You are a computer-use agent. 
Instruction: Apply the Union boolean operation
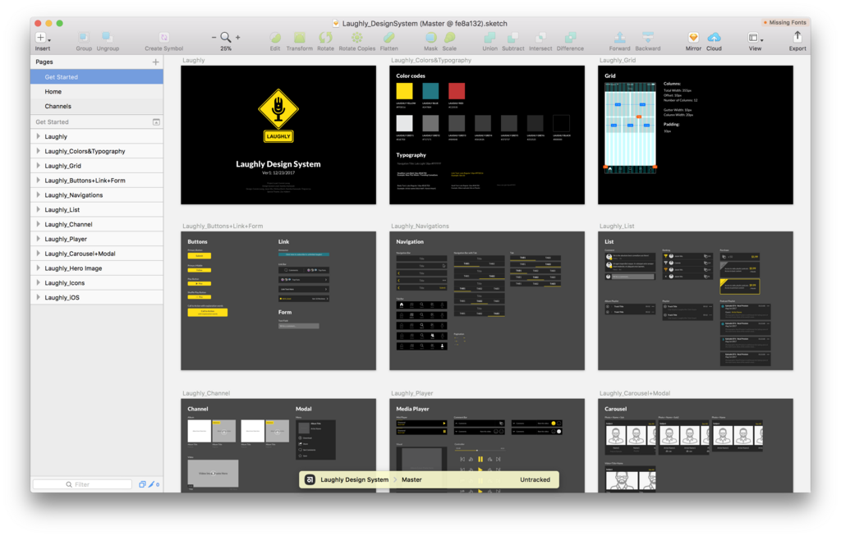coord(489,37)
